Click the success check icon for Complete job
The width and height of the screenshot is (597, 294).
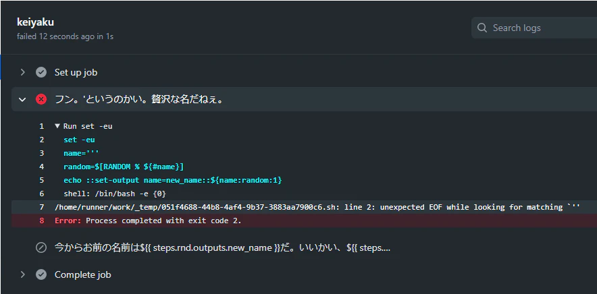pos(41,274)
